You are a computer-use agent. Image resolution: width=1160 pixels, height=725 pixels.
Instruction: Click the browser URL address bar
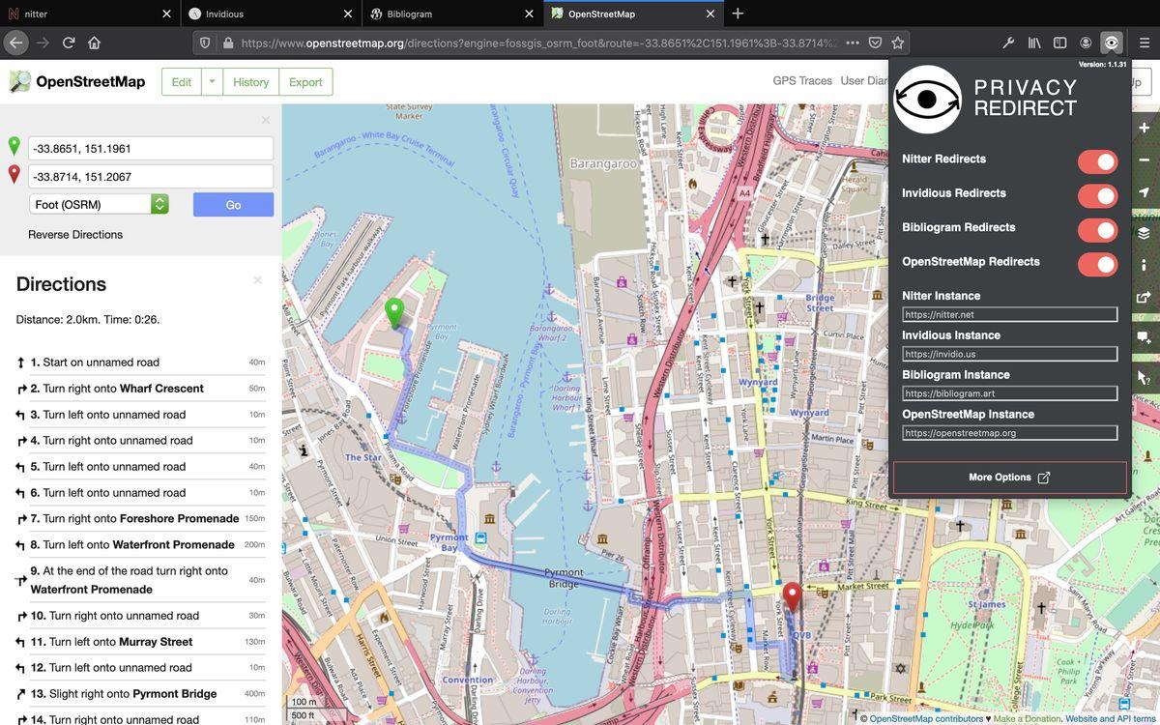click(537, 43)
